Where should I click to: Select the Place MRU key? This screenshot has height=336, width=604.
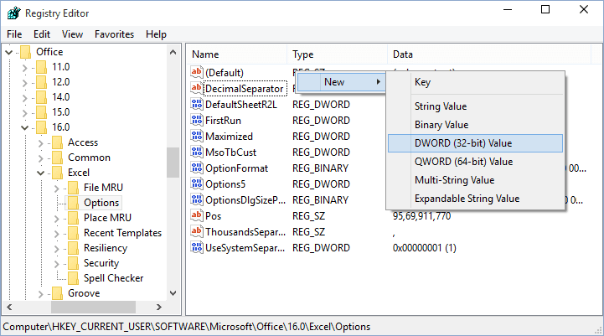point(107,218)
